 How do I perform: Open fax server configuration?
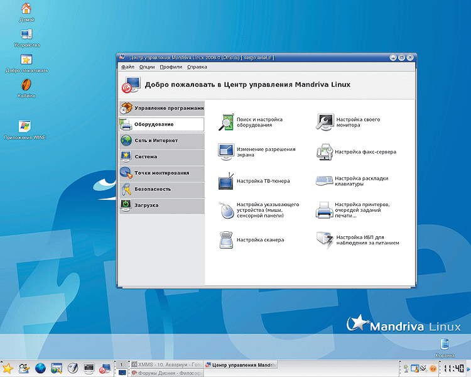[356, 152]
